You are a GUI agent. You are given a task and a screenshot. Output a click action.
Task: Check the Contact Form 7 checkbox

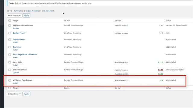pyautogui.click(x=10, y=33)
